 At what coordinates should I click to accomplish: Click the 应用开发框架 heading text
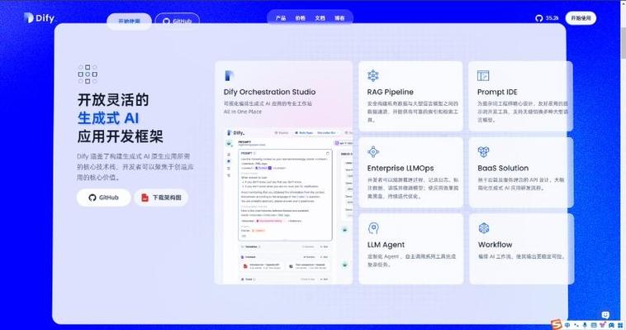pos(121,136)
